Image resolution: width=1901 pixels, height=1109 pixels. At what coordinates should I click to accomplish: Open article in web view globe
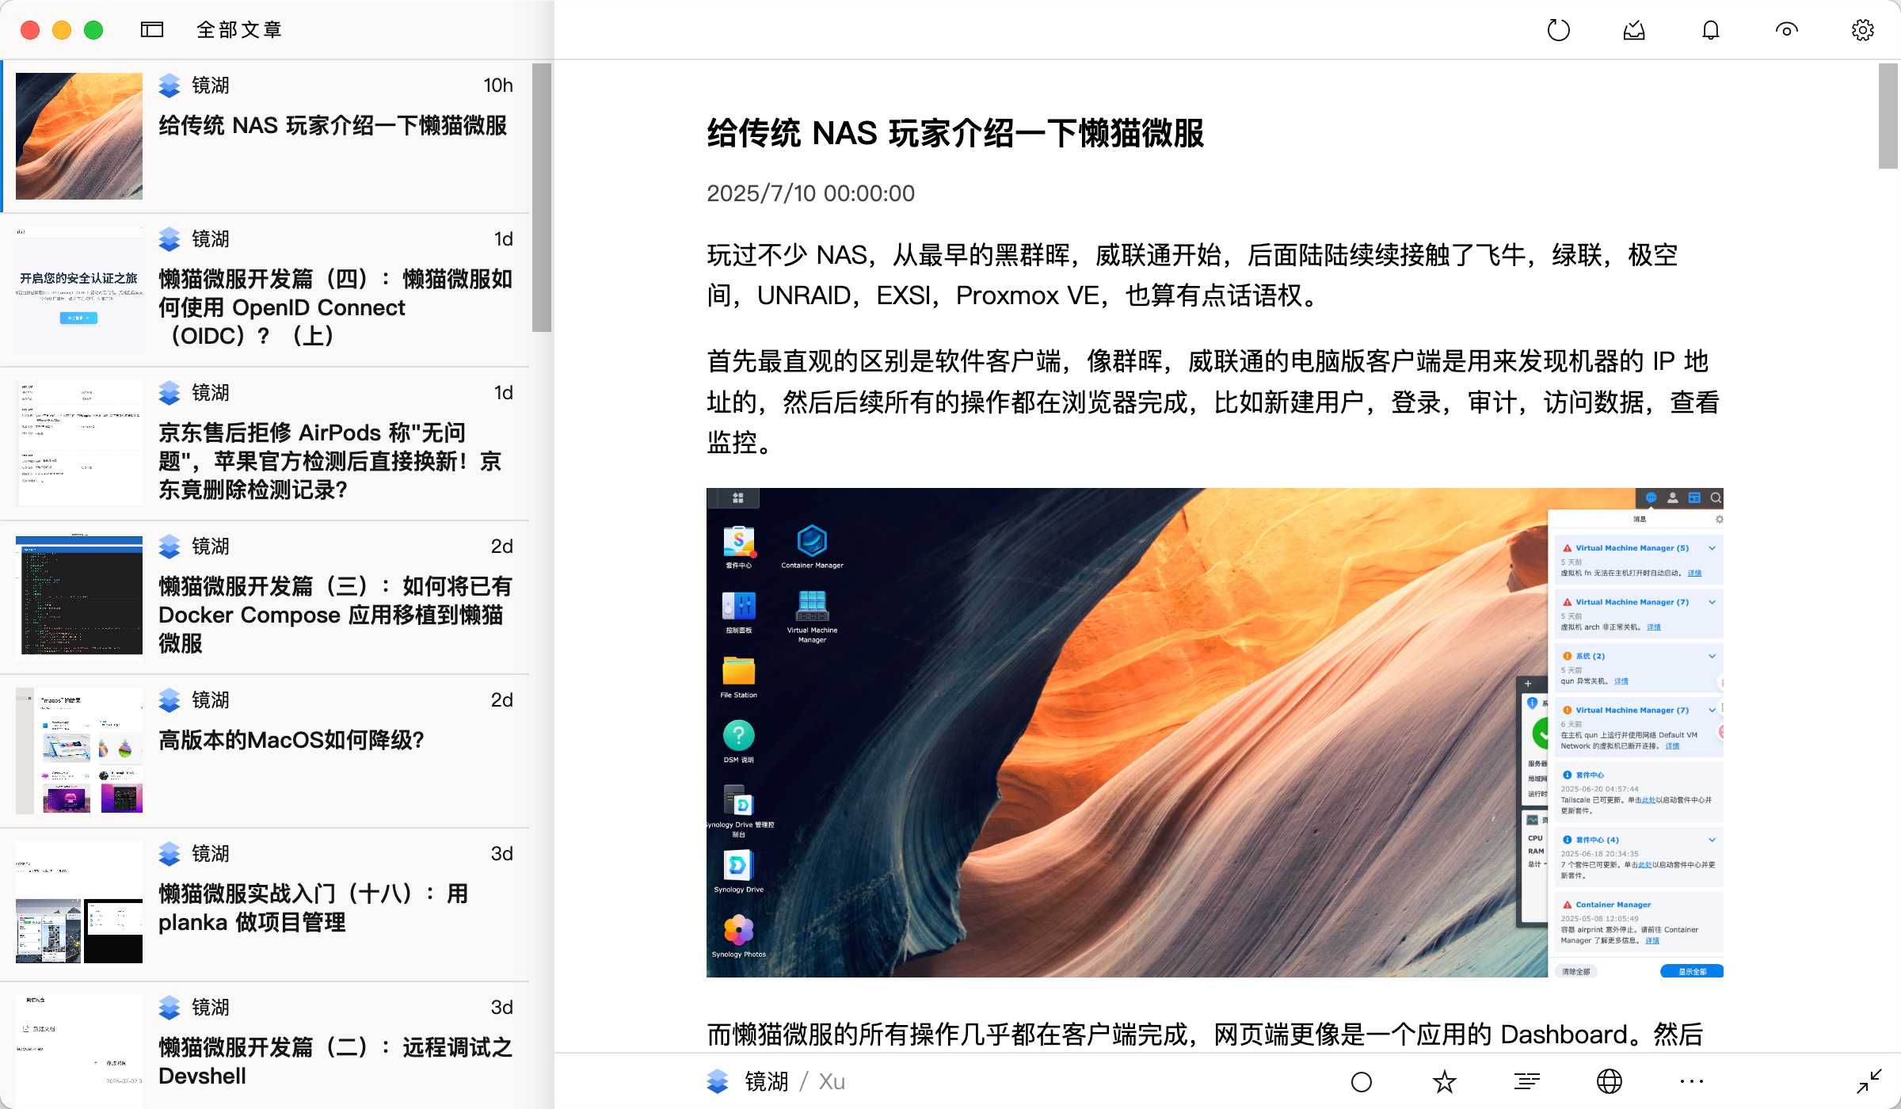[x=1609, y=1081]
